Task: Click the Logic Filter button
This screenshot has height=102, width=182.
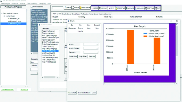Action: pos(83,56)
